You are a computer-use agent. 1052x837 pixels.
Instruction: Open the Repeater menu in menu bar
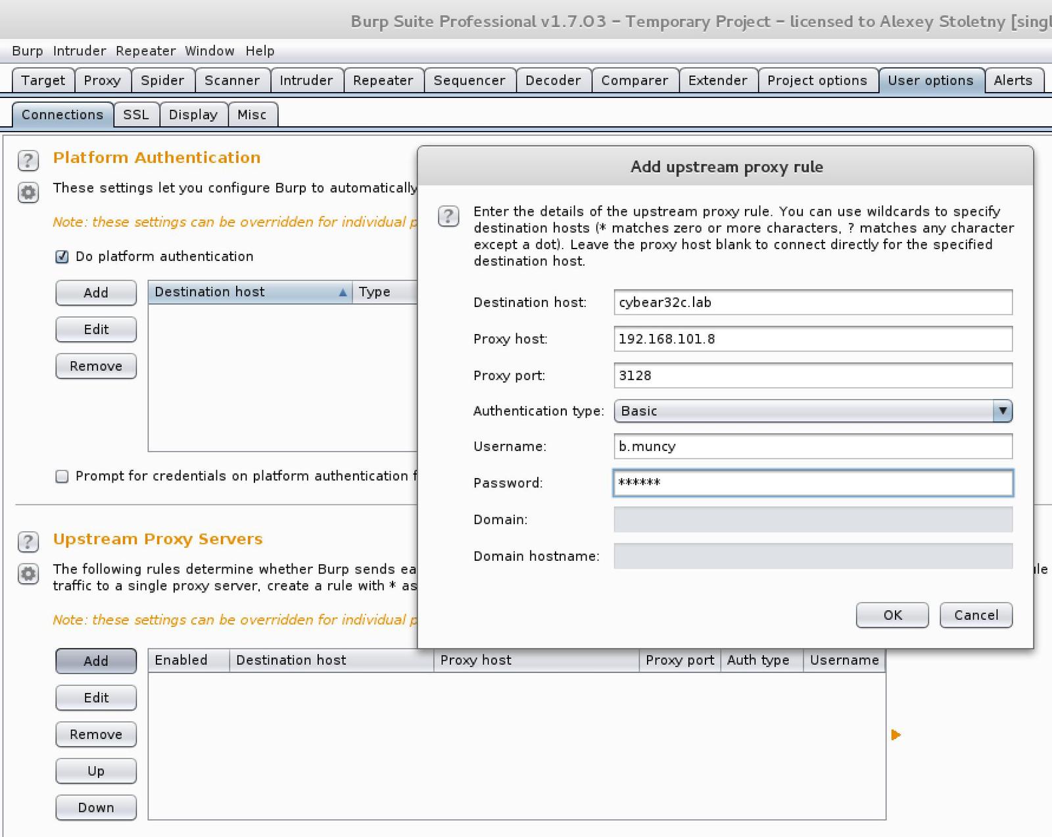[145, 51]
